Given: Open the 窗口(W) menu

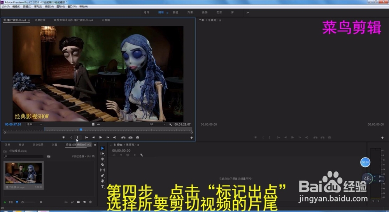Looking at the screenshot, I should click(72, 7).
